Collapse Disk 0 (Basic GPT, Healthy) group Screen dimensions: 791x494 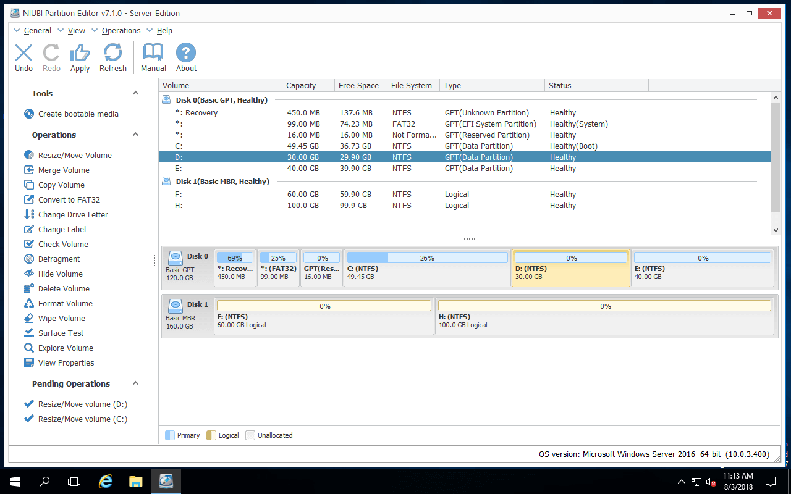pyautogui.click(x=166, y=99)
